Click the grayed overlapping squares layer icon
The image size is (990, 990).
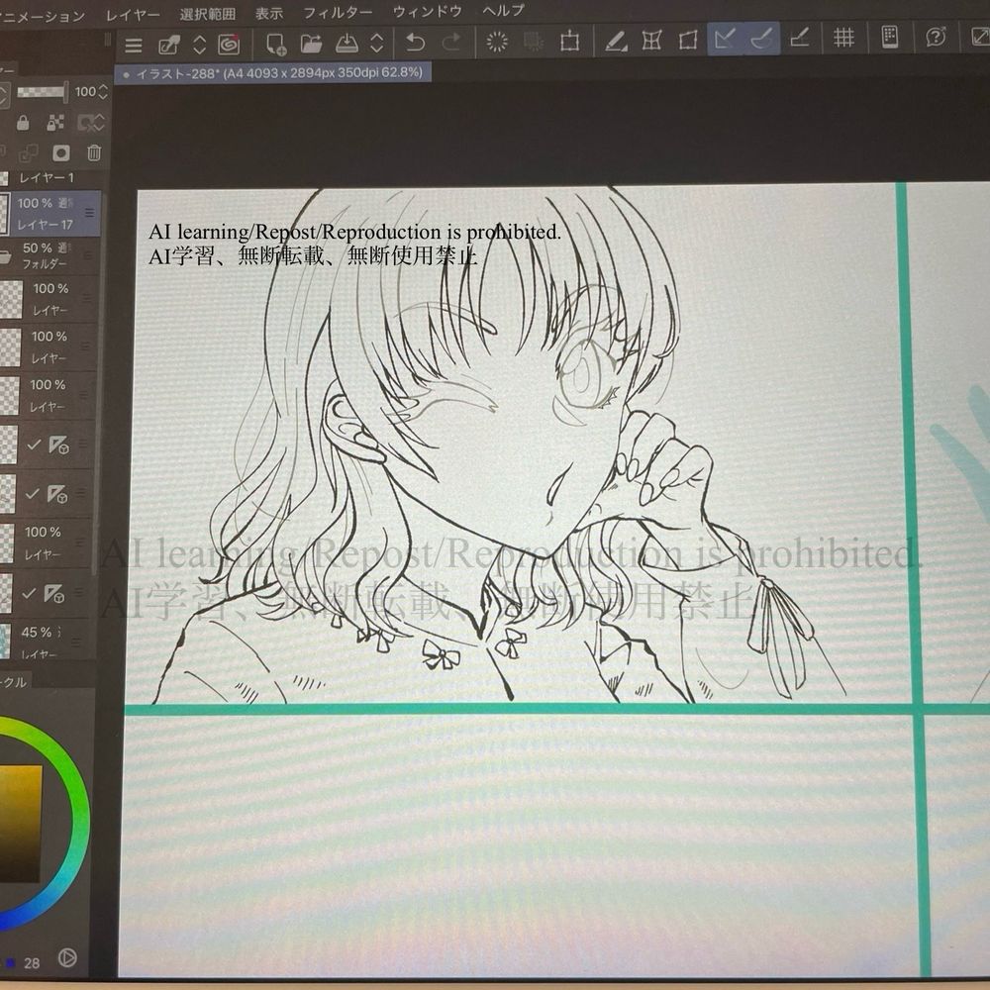click(x=28, y=153)
